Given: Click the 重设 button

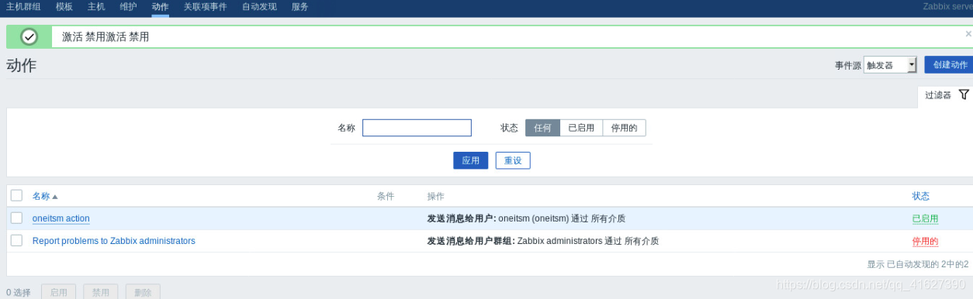Looking at the screenshot, I should [513, 160].
